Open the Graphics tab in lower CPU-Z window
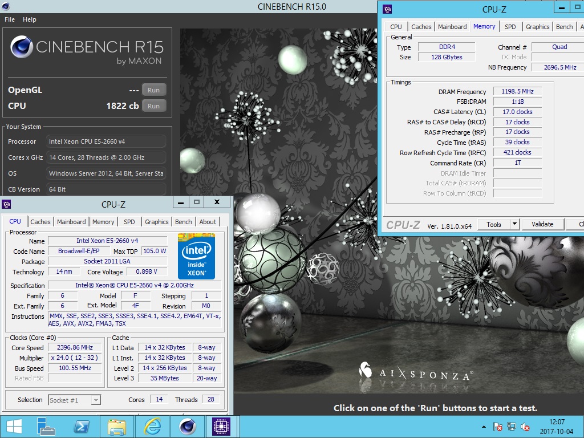The width and height of the screenshot is (584, 438). coord(156,222)
